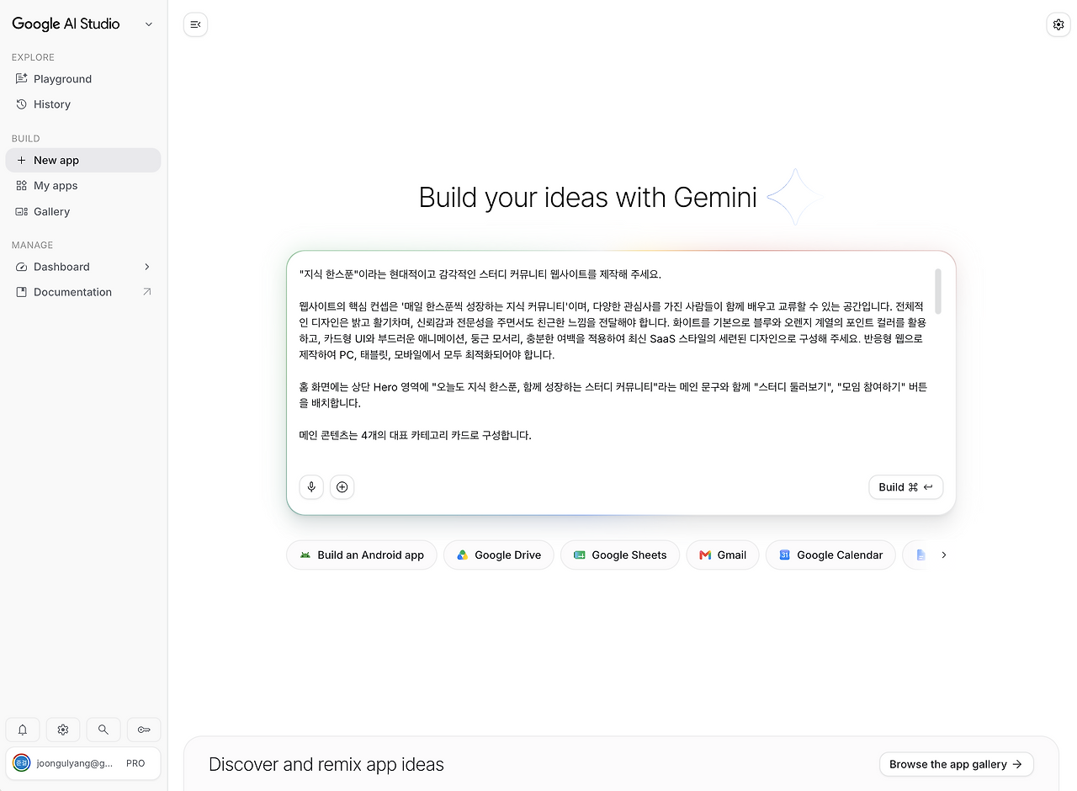Select the Google Drive suggestion chip

click(499, 555)
